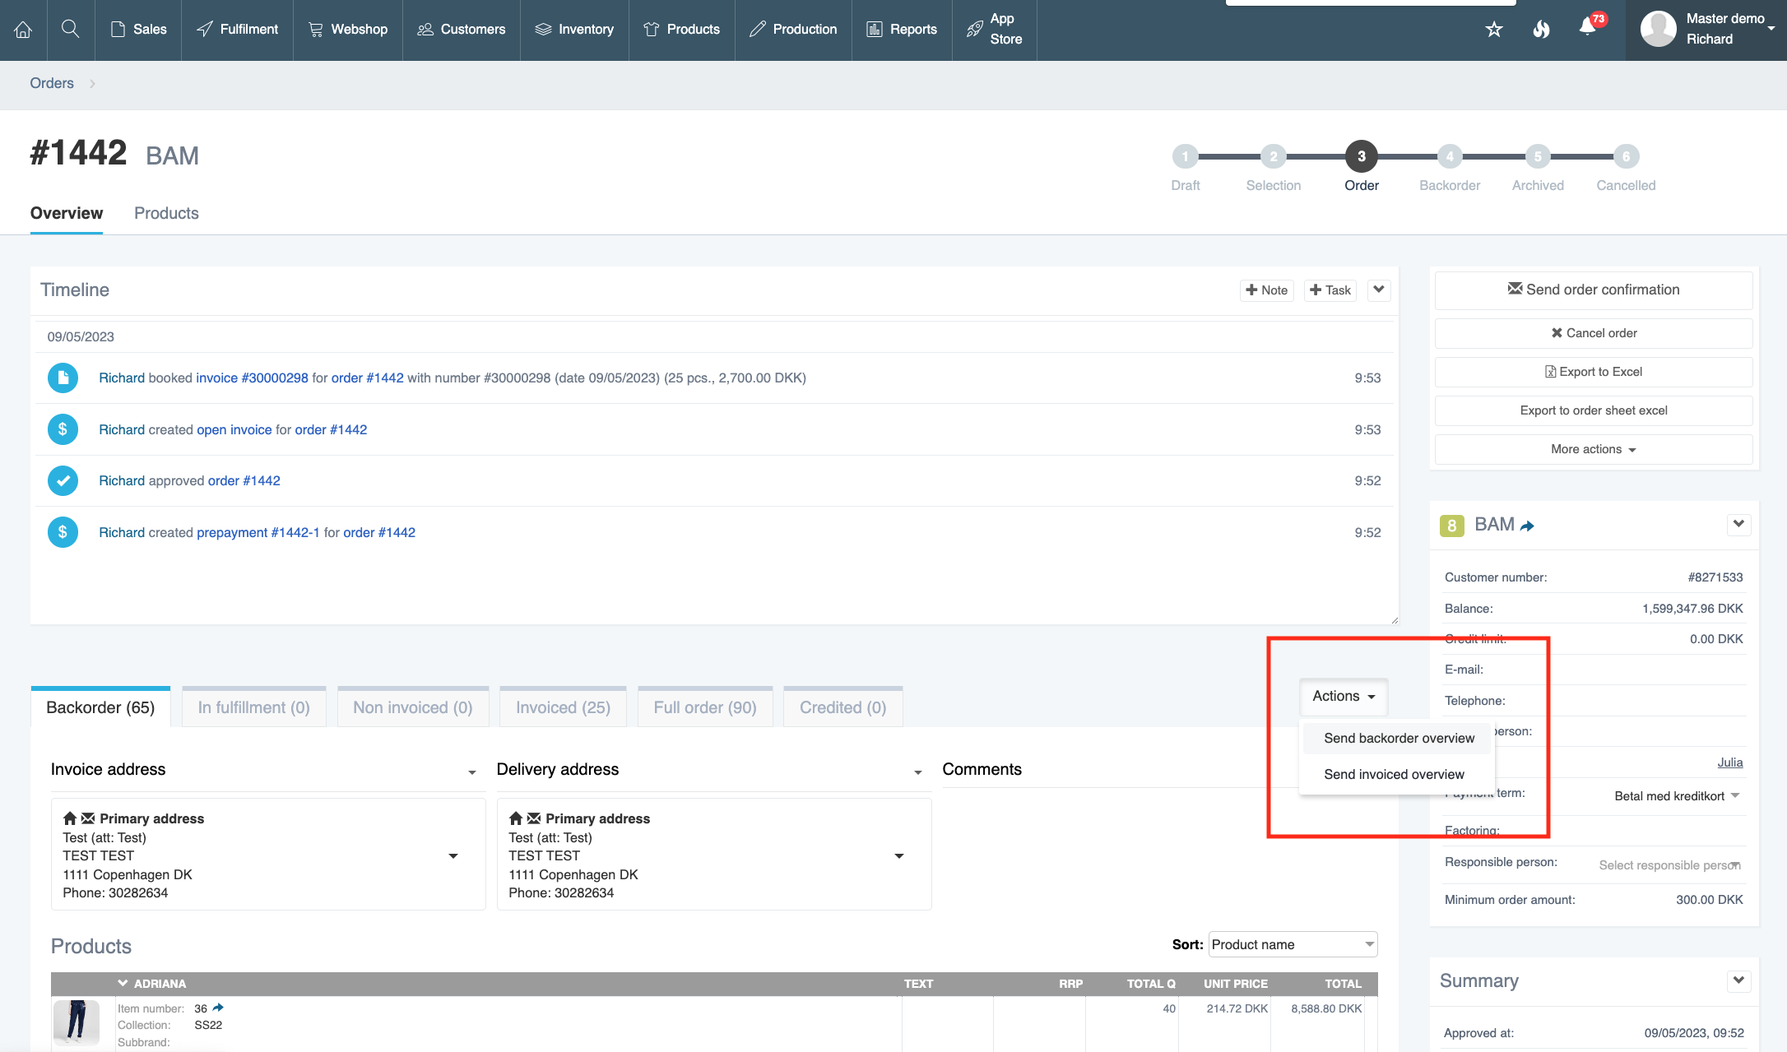Click the favorites star icon
This screenshot has height=1052, width=1787.
click(x=1494, y=30)
